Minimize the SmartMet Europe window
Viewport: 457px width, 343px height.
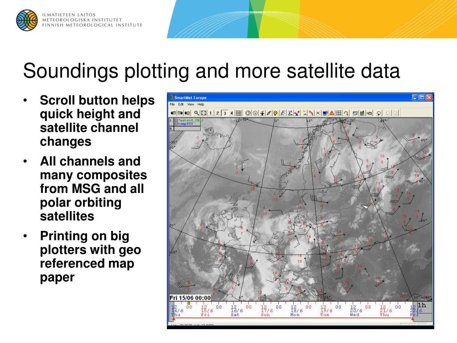[x=415, y=97]
